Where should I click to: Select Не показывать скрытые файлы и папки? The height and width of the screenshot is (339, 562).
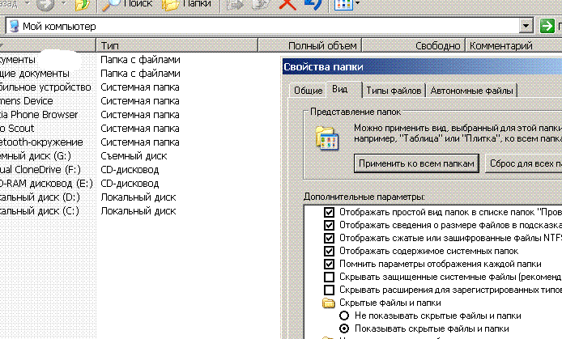tap(345, 316)
